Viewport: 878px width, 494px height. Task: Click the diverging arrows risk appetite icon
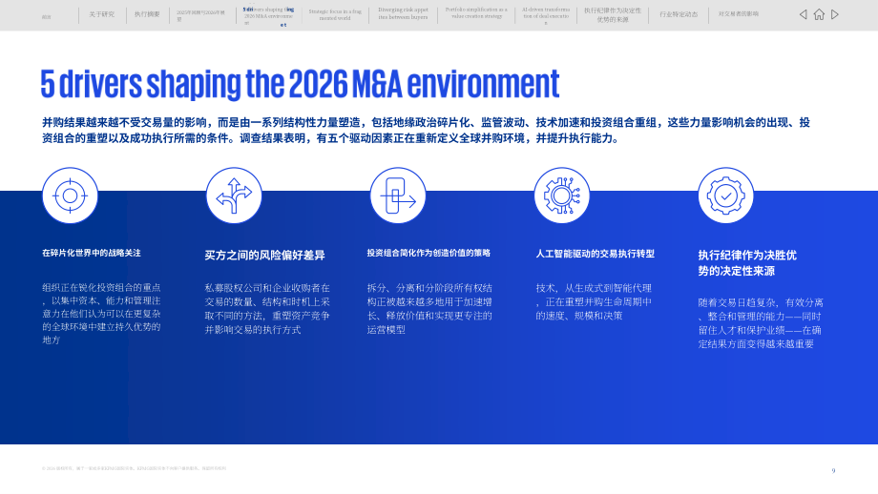(234, 196)
